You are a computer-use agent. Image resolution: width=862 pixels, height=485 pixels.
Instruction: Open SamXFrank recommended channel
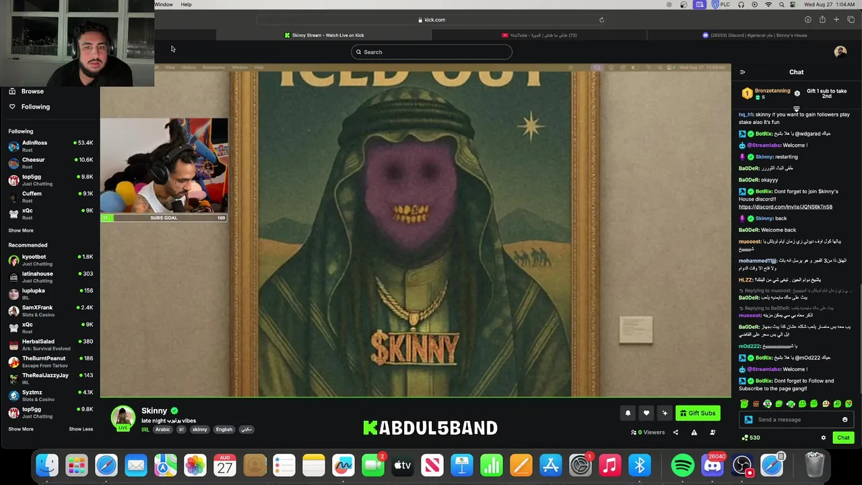coord(51,311)
